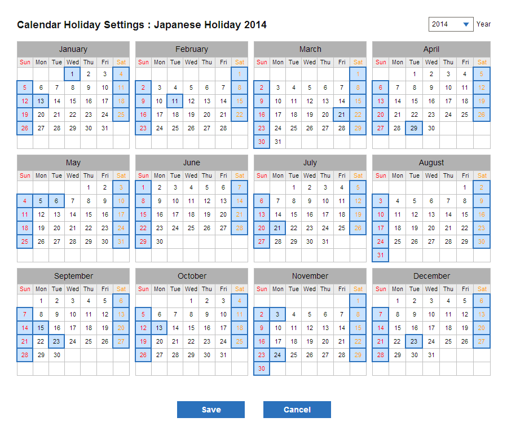The height and width of the screenshot is (435, 507).
Task: Deselect April 29 as a holiday
Action: click(x=414, y=128)
